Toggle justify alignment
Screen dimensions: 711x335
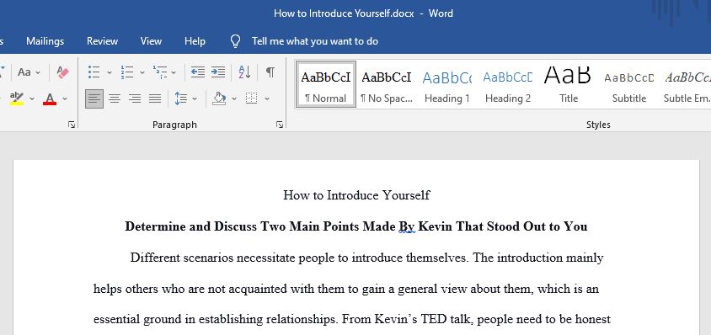(155, 98)
